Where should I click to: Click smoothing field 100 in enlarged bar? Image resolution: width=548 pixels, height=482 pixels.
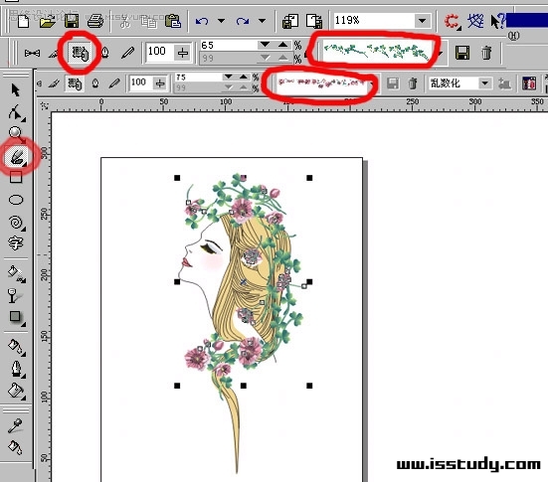(160, 53)
